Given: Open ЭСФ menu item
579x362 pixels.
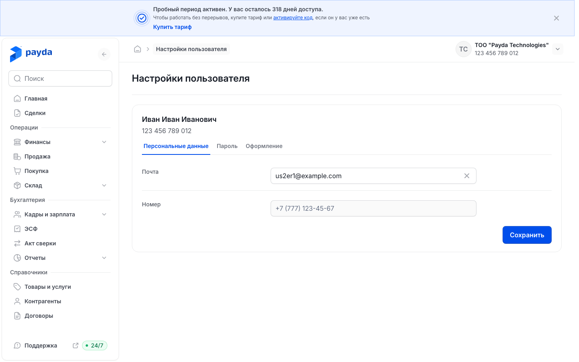Looking at the screenshot, I should [x=60, y=229].
